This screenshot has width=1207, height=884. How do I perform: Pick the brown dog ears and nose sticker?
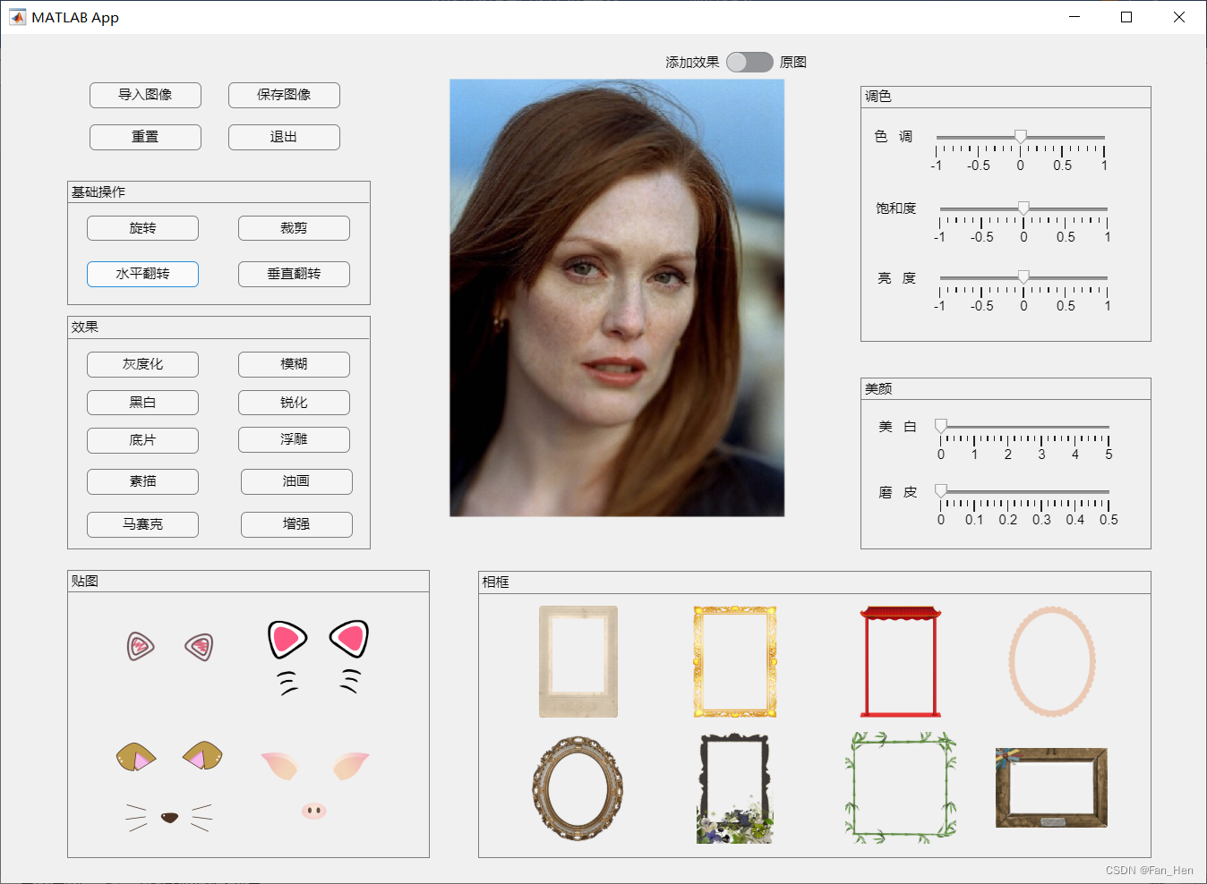[x=169, y=786]
